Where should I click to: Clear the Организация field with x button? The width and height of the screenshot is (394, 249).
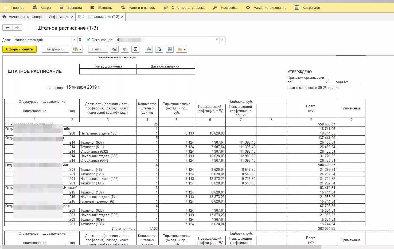click(223, 40)
